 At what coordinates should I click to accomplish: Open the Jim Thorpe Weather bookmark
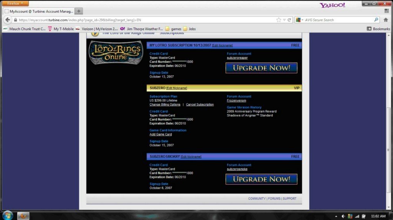coord(142,29)
